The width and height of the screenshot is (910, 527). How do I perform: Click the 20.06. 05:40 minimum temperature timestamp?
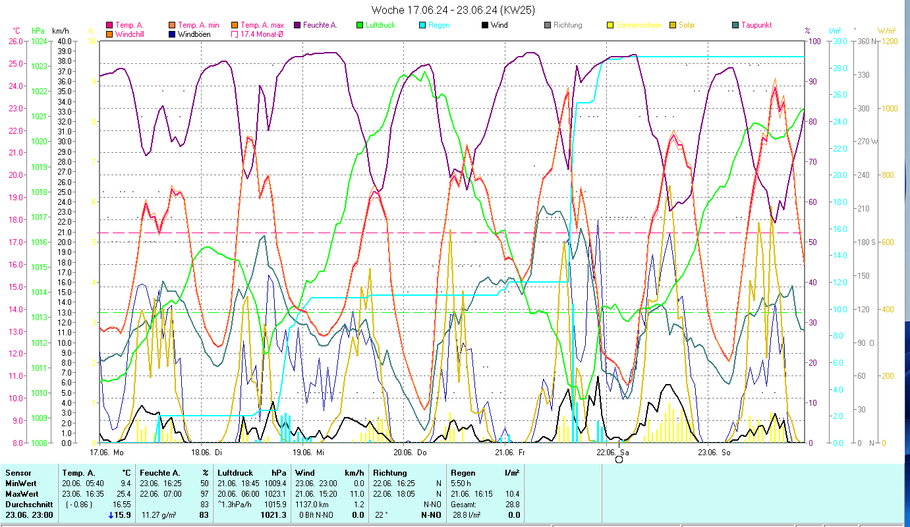point(83,484)
